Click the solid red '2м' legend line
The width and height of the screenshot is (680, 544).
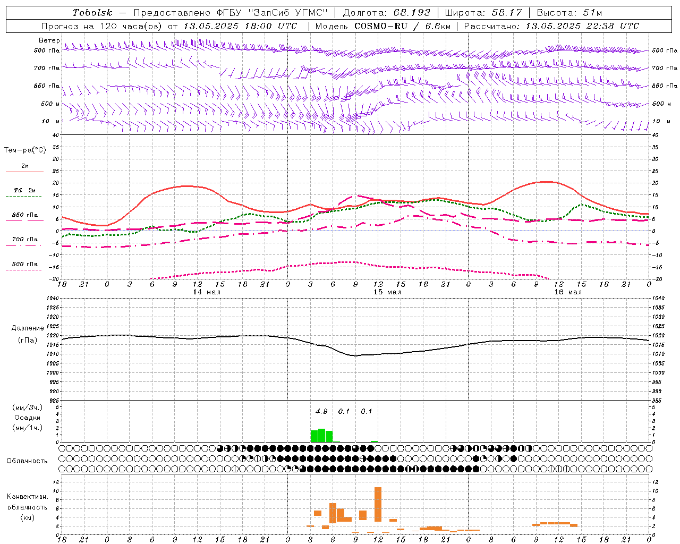[24, 172]
